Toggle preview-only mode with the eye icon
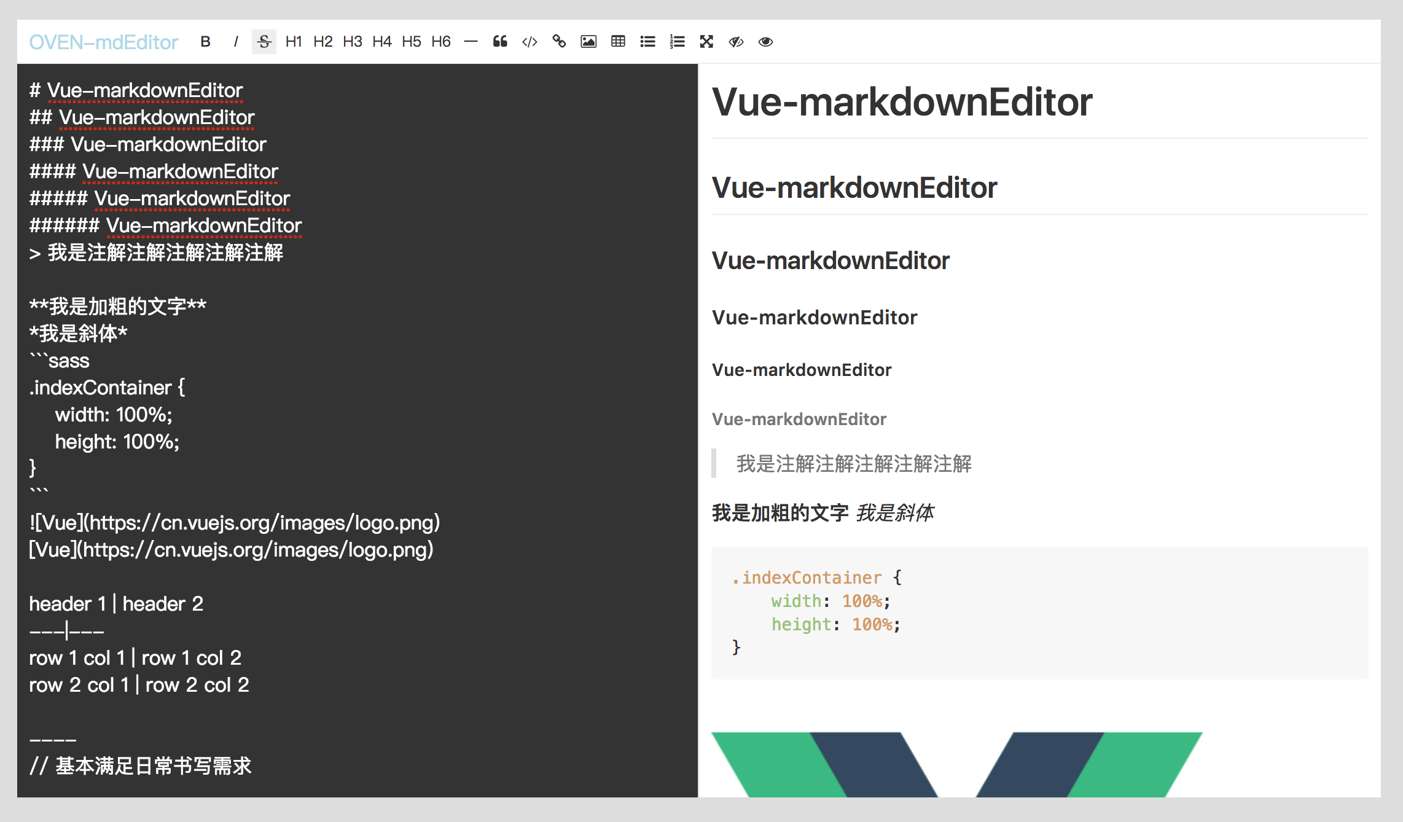The height and width of the screenshot is (822, 1403). pos(765,41)
